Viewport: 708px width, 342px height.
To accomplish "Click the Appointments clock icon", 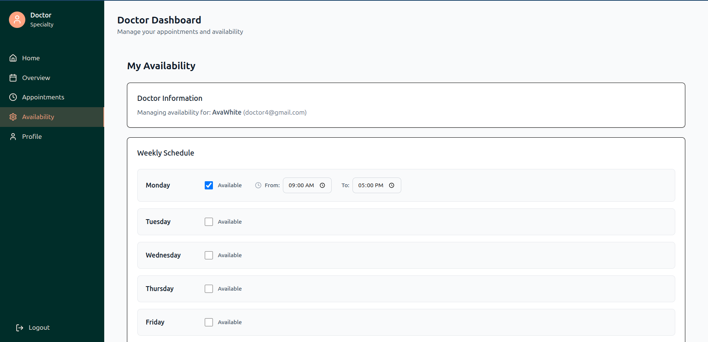I will point(13,97).
